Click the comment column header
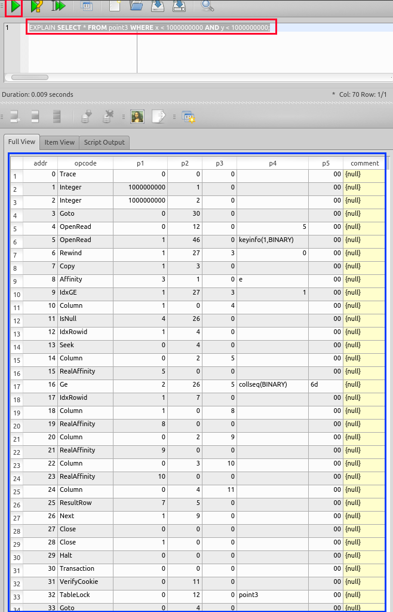 [x=364, y=163]
